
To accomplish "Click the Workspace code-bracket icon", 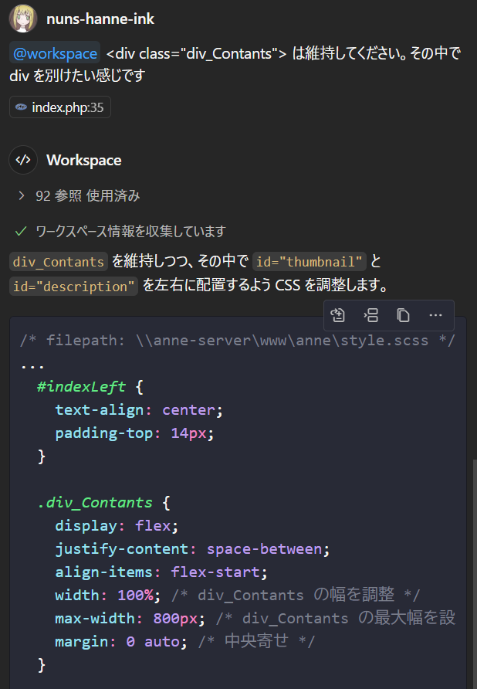I will [x=23, y=160].
